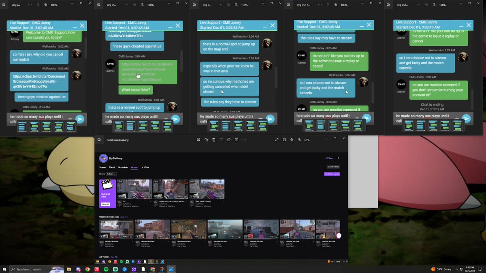Rotate the twitch dashboard.png image

coord(206,140)
